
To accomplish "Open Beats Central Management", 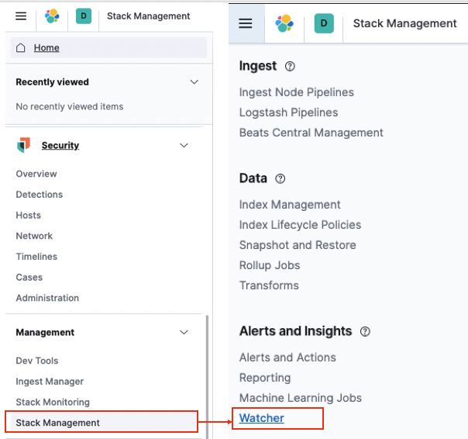I will pos(311,133).
